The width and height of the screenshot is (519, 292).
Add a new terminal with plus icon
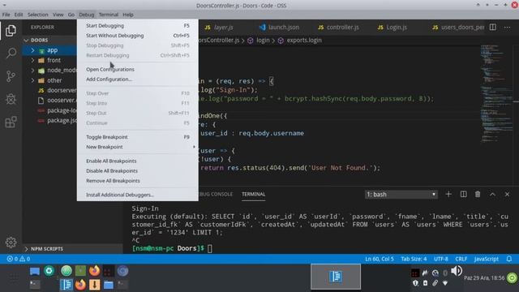click(448, 195)
